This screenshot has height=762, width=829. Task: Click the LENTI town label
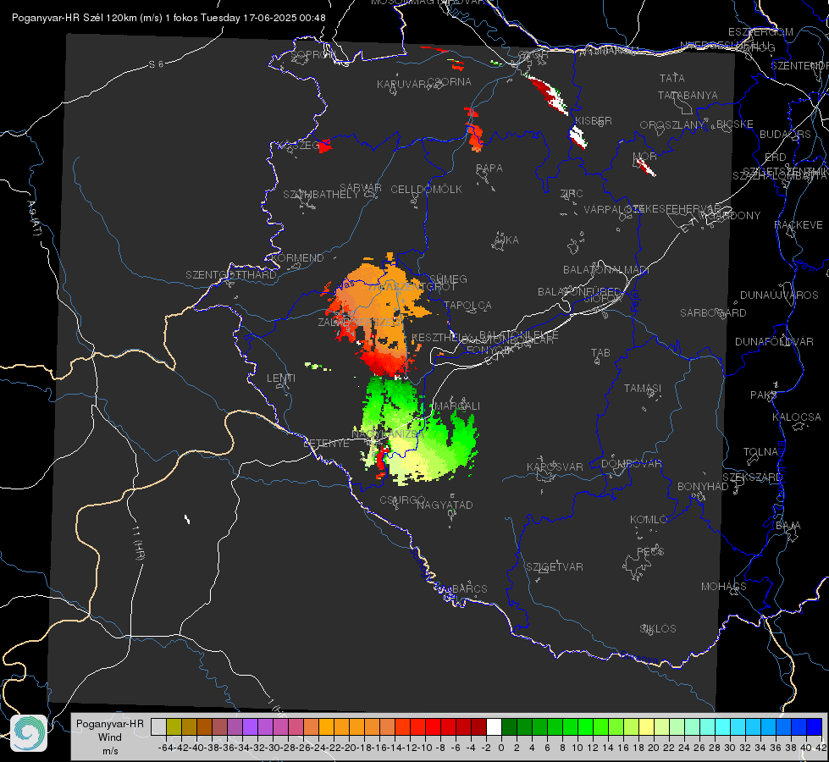281,378
